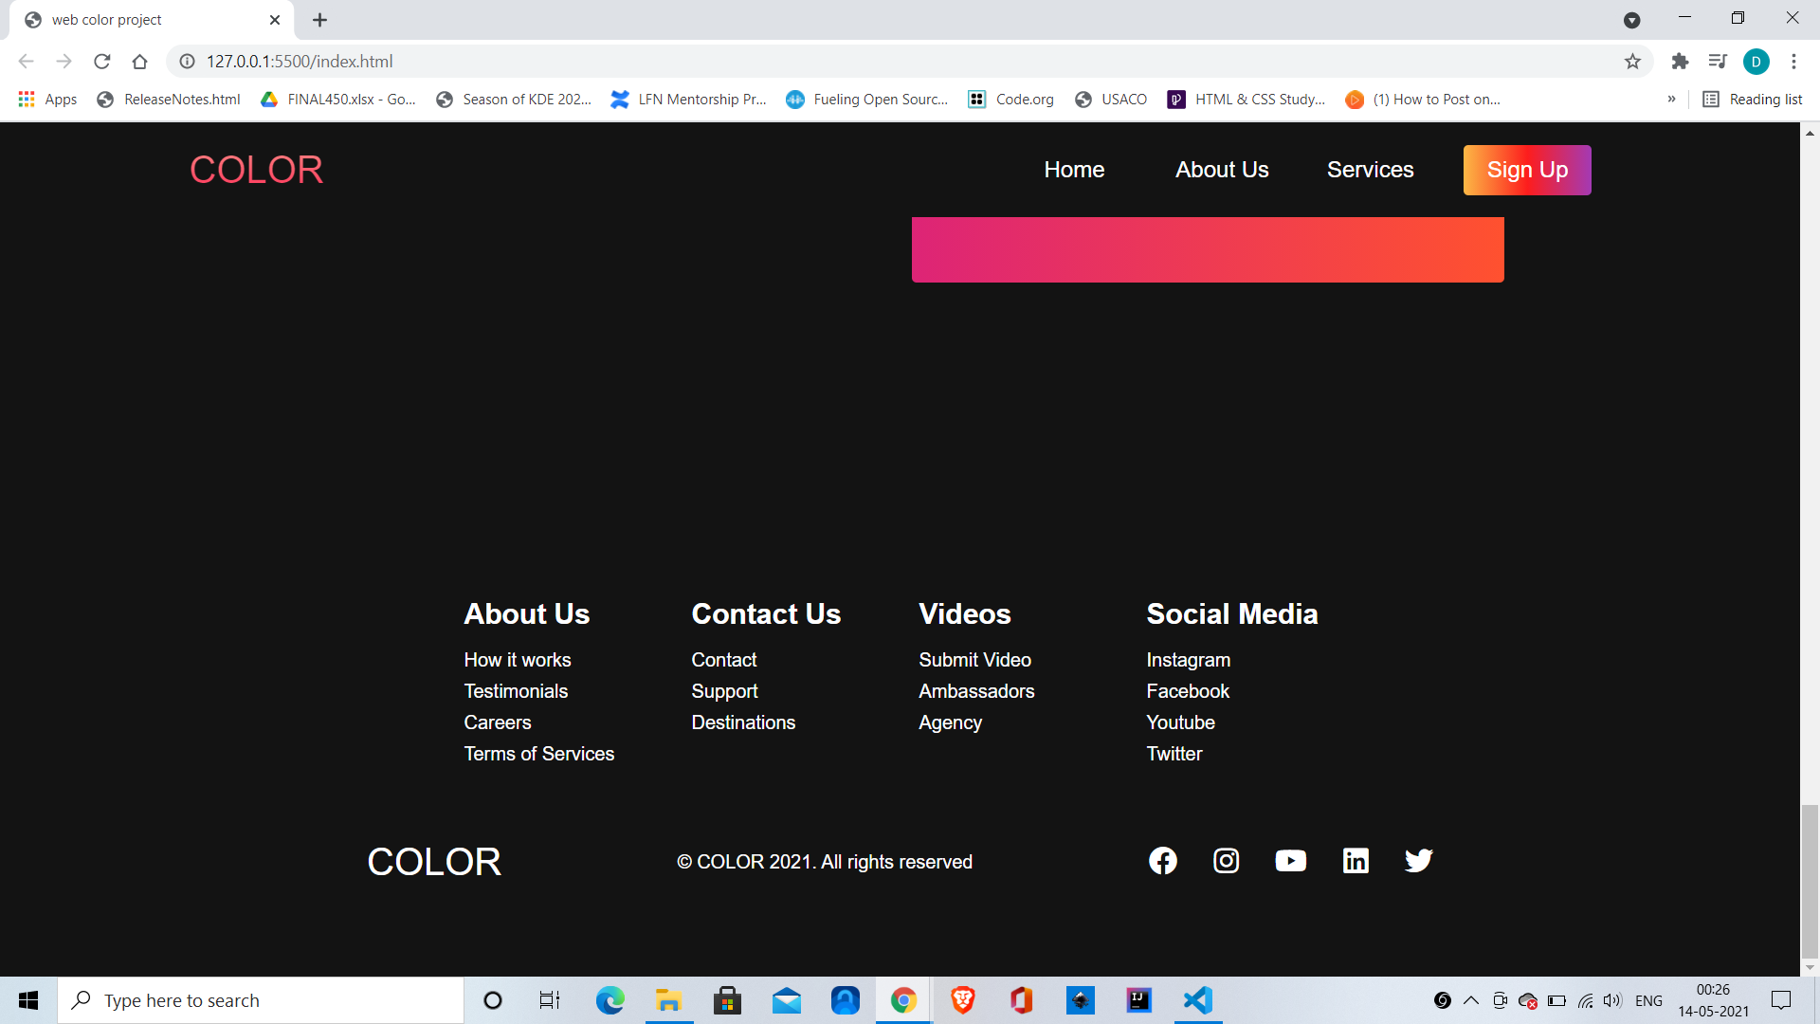Open the browser Extensions puzzle icon
Viewport: 1820px width, 1024px height.
click(x=1680, y=61)
